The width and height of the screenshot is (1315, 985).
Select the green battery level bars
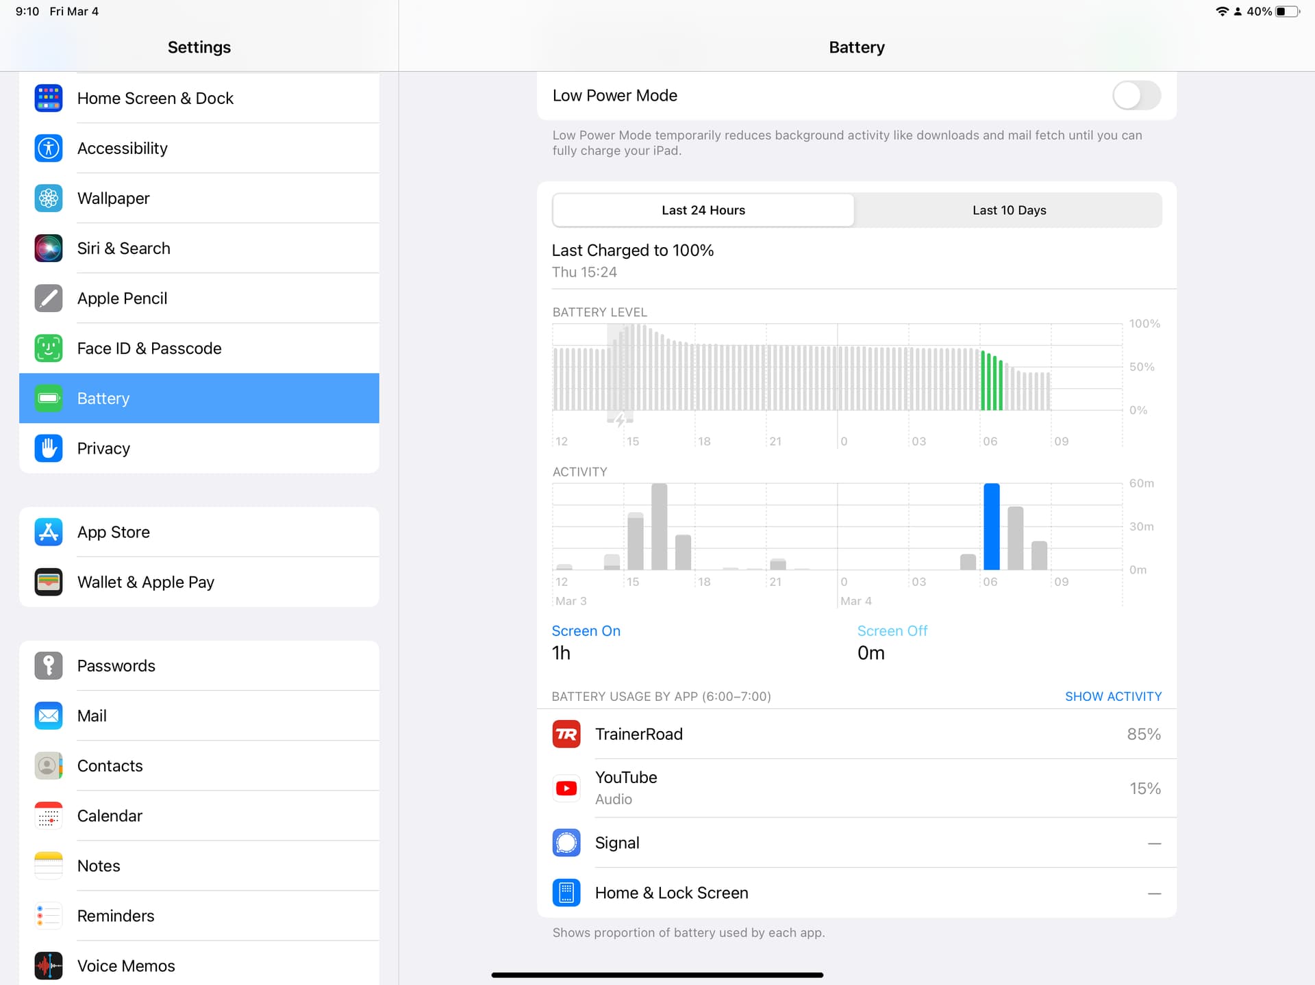pyautogui.click(x=992, y=381)
